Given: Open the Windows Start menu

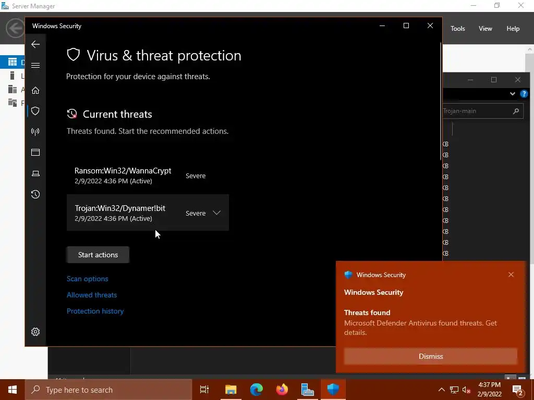Looking at the screenshot, I should (x=13, y=390).
